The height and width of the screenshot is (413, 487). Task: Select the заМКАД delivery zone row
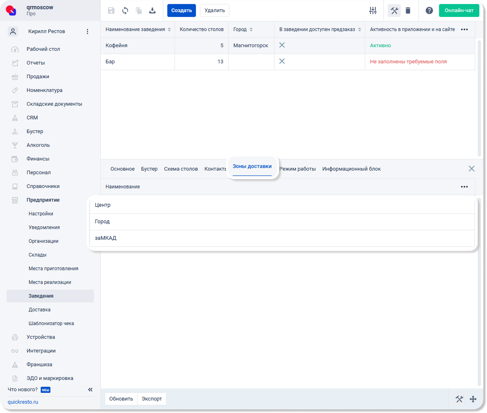(282, 238)
